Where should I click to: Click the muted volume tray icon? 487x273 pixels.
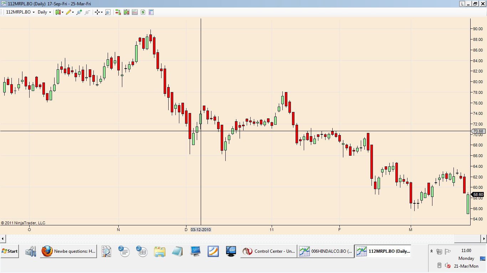tap(448, 266)
